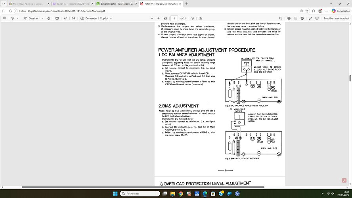This screenshot has height=198, width=352.
Task: Select the highlight tool in PDF toolbar
Action: (13, 18)
